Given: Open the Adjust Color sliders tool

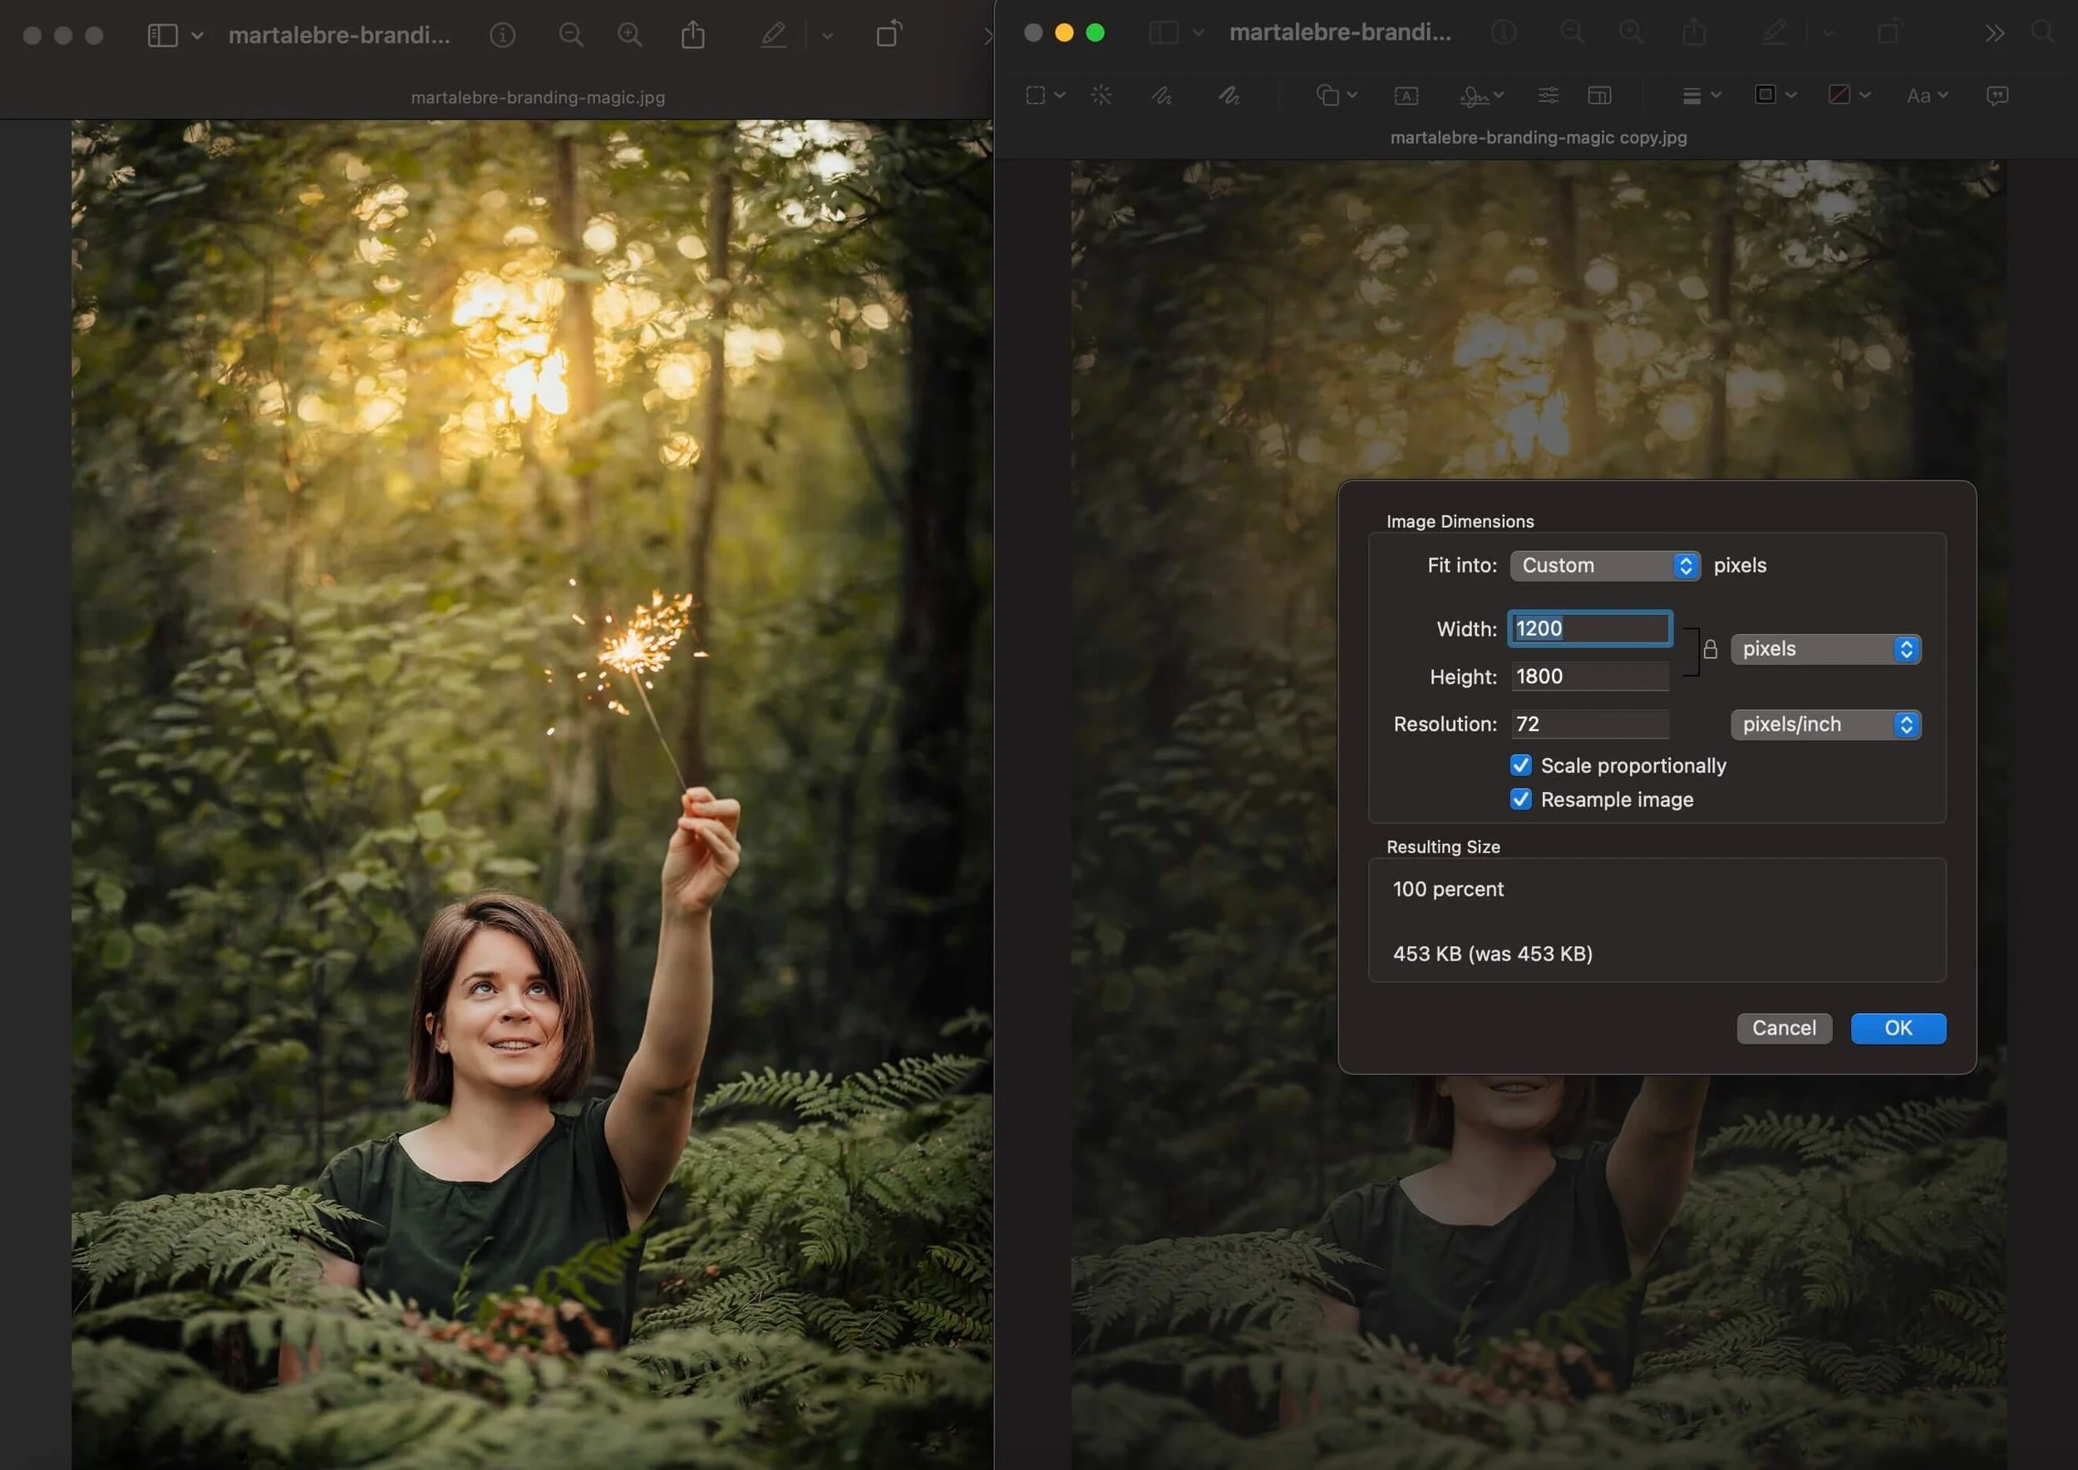Looking at the screenshot, I should point(1549,95).
